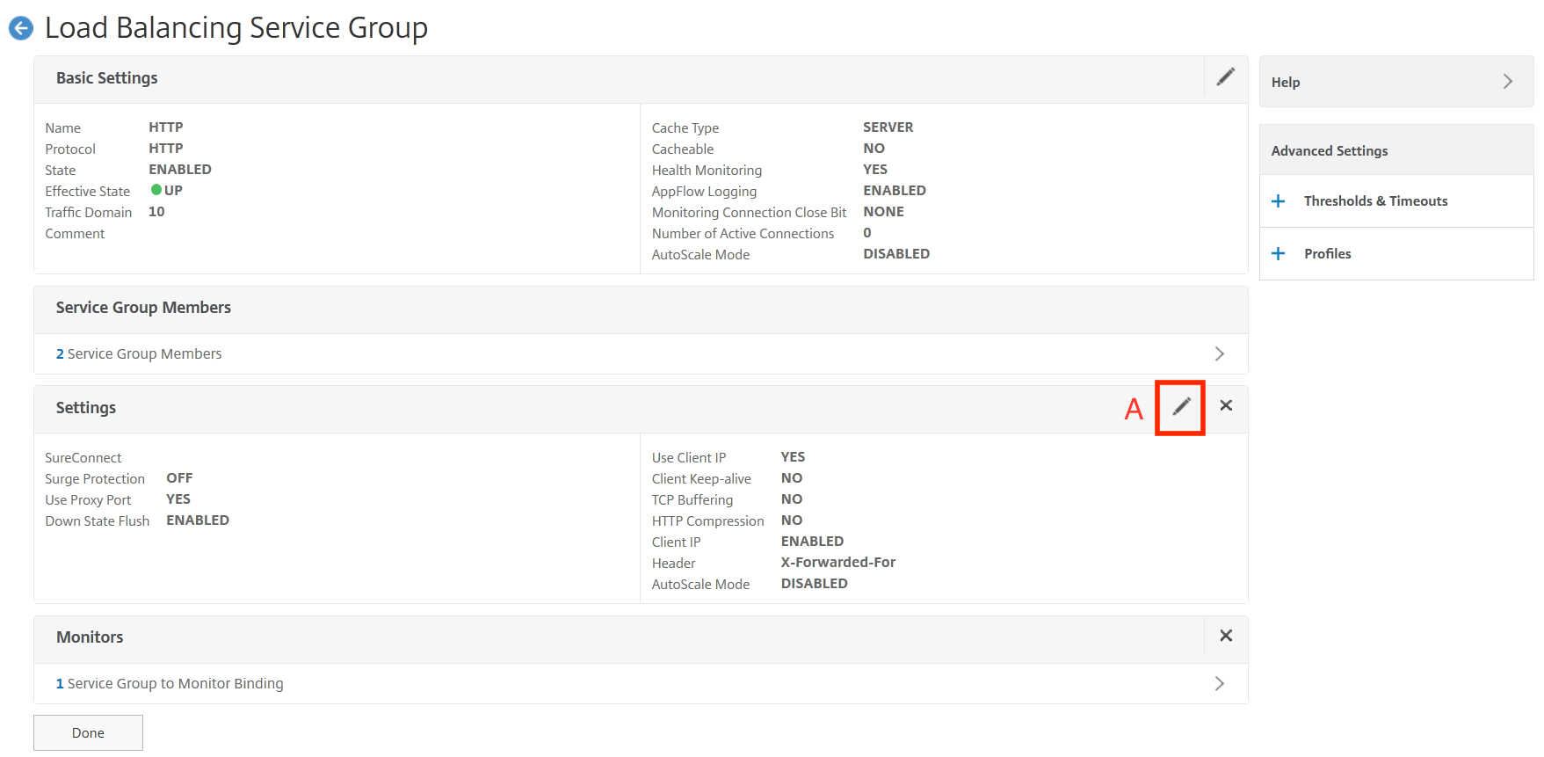The height and width of the screenshot is (757, 1544).
Task: Click the green UP status indicator
Action: [156, 190]
